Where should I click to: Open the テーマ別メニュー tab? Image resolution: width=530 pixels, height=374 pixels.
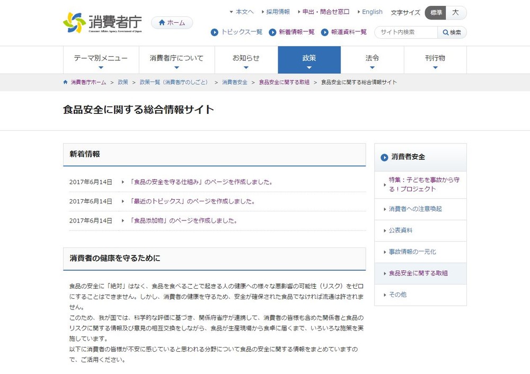102,59
